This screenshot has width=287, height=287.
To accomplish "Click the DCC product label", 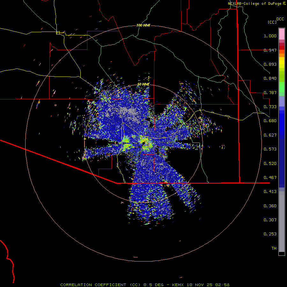I will click(x=280, y=19).
